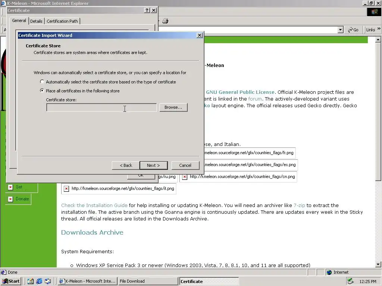
Task: Open the forum link in page text
Action: tap(255, 99)
